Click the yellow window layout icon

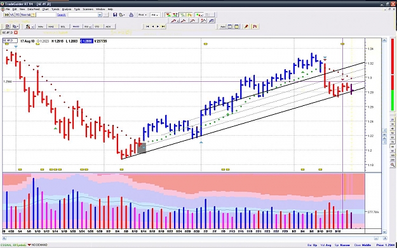[237, 27]
